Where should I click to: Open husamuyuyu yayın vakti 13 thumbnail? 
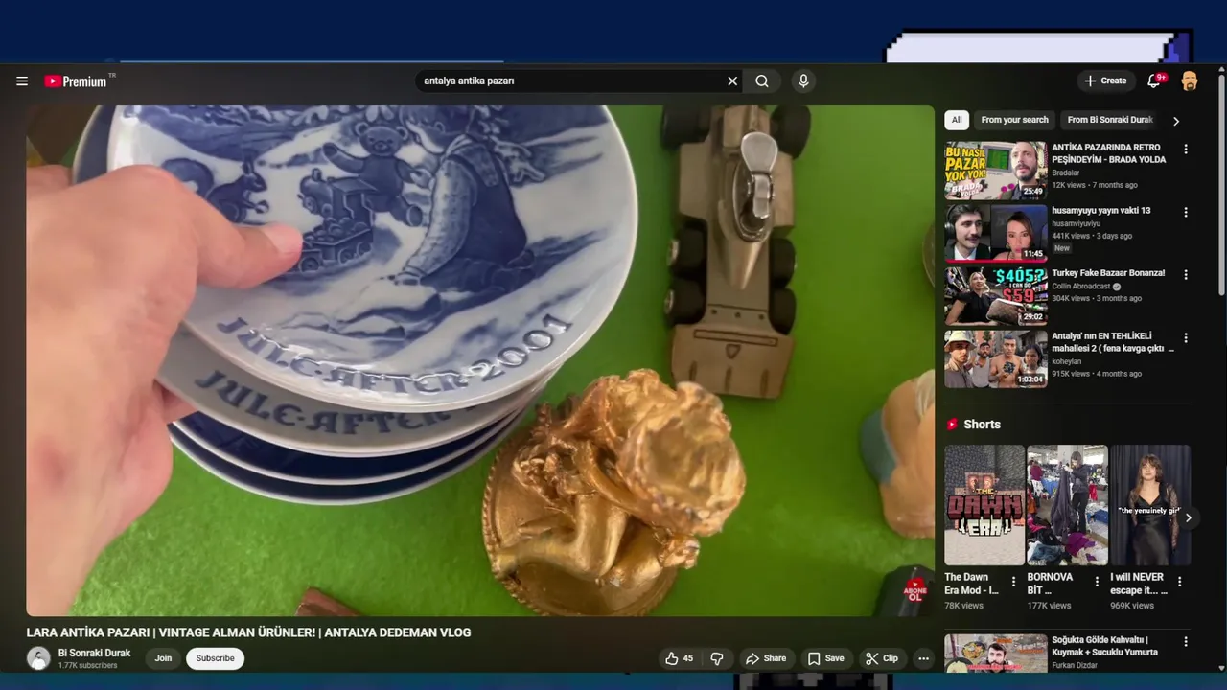pos(996,233)
